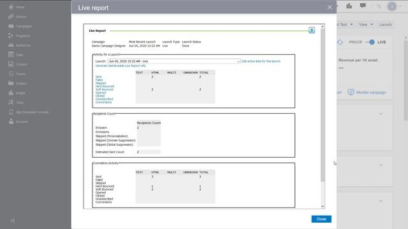
Task: Open Home via sidebar house icon
Action: coord(11,7)
